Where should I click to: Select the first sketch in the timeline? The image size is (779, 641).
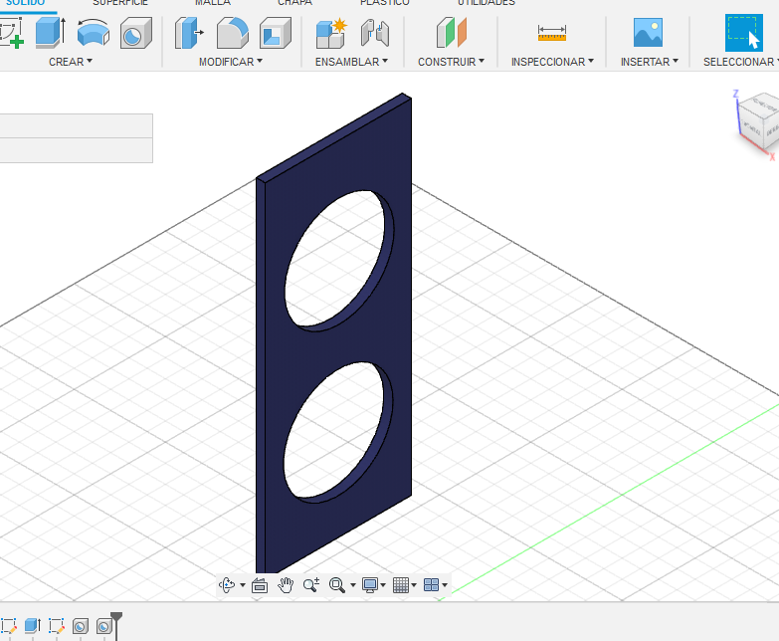(x=8, y=626)
